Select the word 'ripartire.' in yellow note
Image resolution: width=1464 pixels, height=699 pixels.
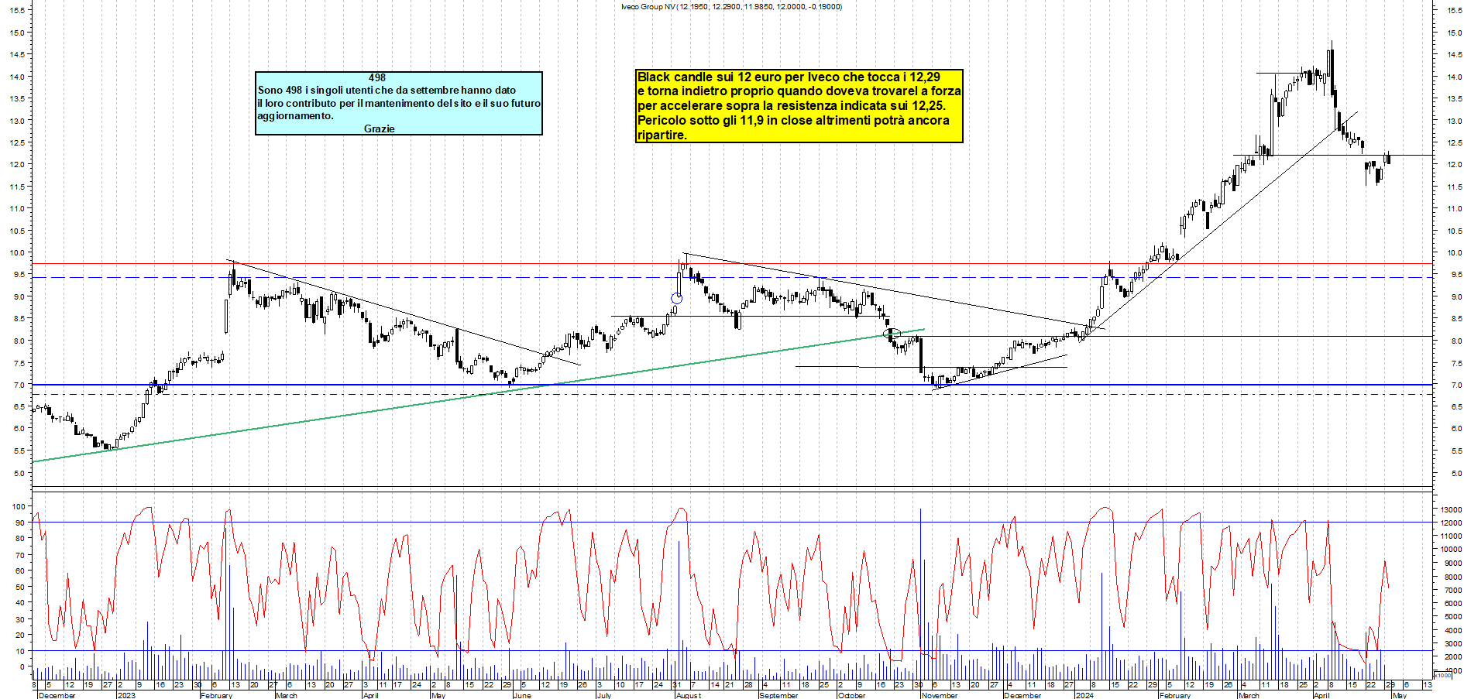click(x=662, y=135)
